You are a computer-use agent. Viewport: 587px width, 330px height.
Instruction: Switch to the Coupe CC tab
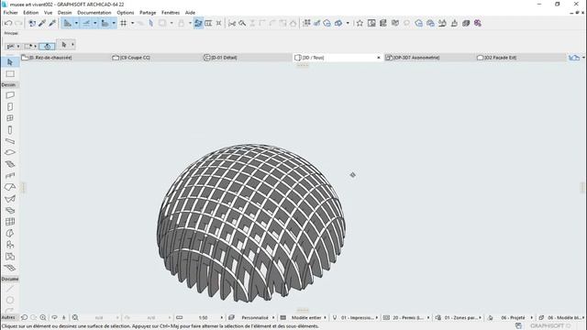point(156,58)
